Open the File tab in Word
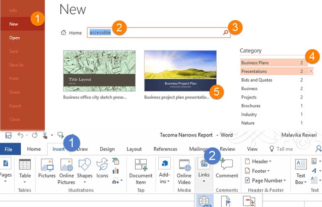This screenshot has width=322, height=207. tap(9, 149)
